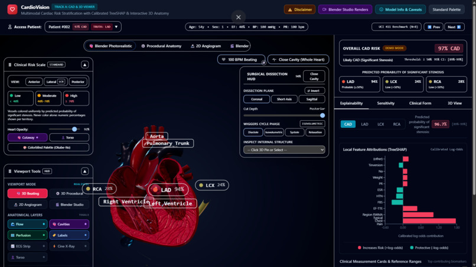Click the patient user icon beside Access Patient

tap(9, 27)
